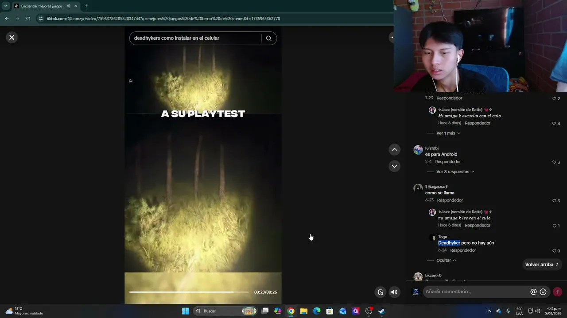Reply to Dayana's 'como se llama' comment
The width and height of the screenshot is (567, 318).
[450, 200]
